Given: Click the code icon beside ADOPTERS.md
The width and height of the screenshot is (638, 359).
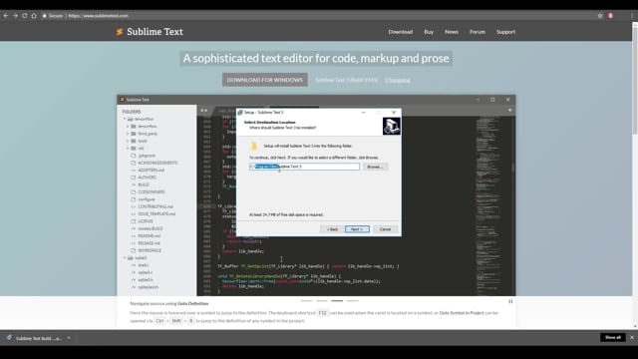Looking at the screenshot, I should tap(133, 171).
